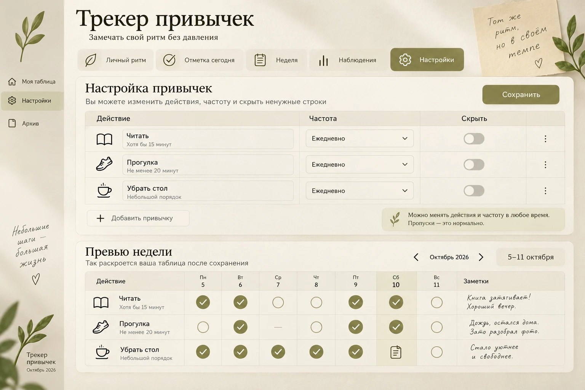This screenshot has height=390, width=585.
Task: Check Читать for Thursday 8
Action: (316, 302)
